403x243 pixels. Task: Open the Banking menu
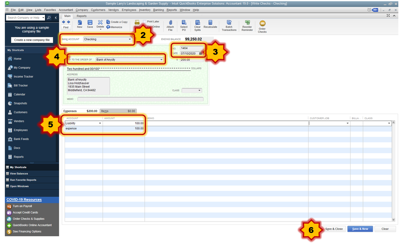158,10
